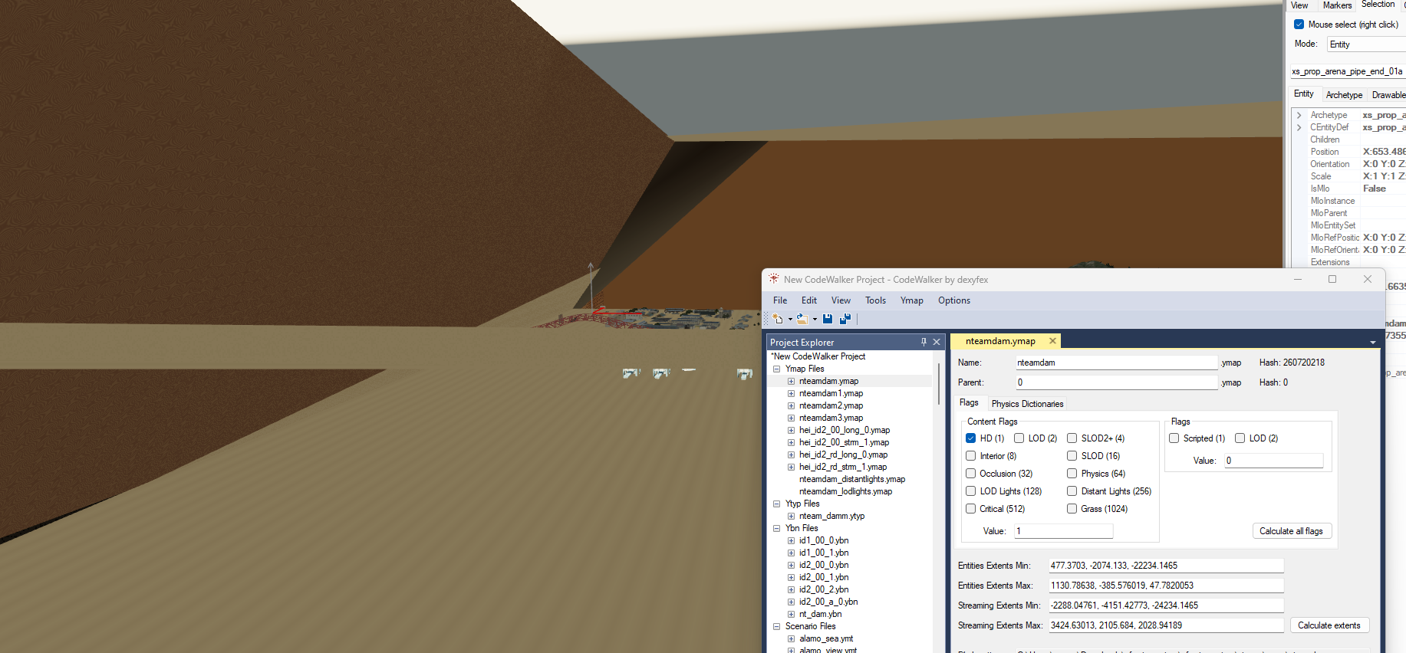
Task: Uncheck the HD (1) content flag
Action: pyautogui.click(x=970, y=438)
